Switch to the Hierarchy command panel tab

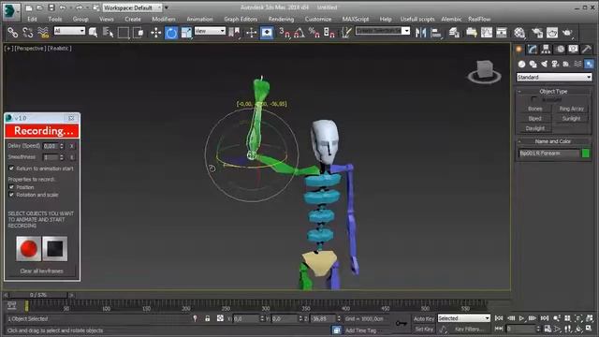546,49
